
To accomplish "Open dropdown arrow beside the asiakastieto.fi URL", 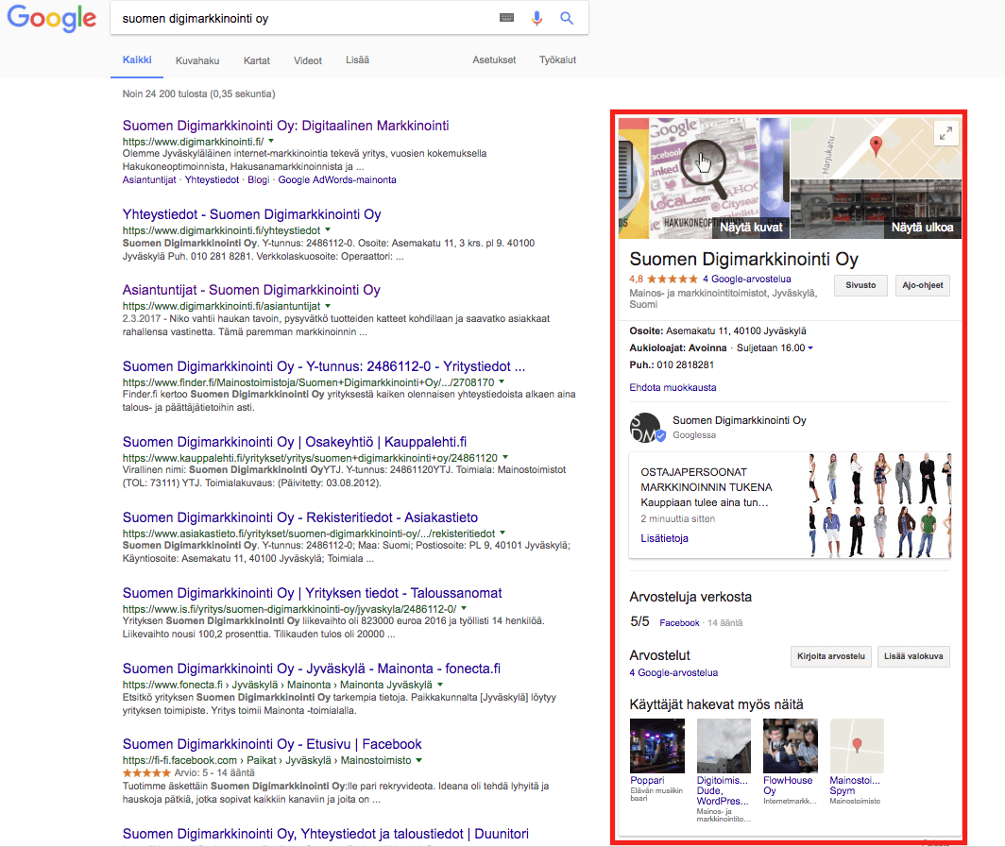I will [502, 533].
